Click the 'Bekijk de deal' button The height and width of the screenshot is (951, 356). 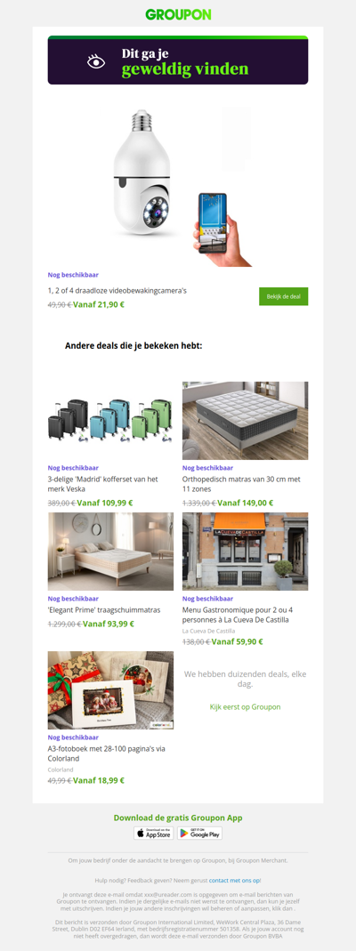coord(283,296)
